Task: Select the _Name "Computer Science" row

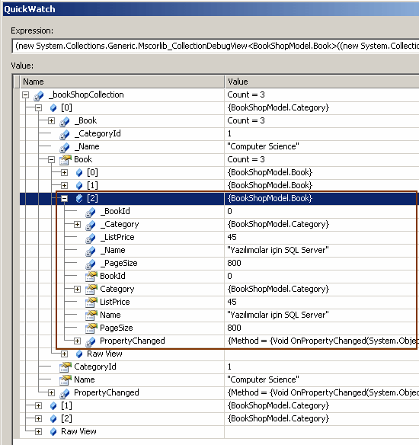Action: coord(219,147)
